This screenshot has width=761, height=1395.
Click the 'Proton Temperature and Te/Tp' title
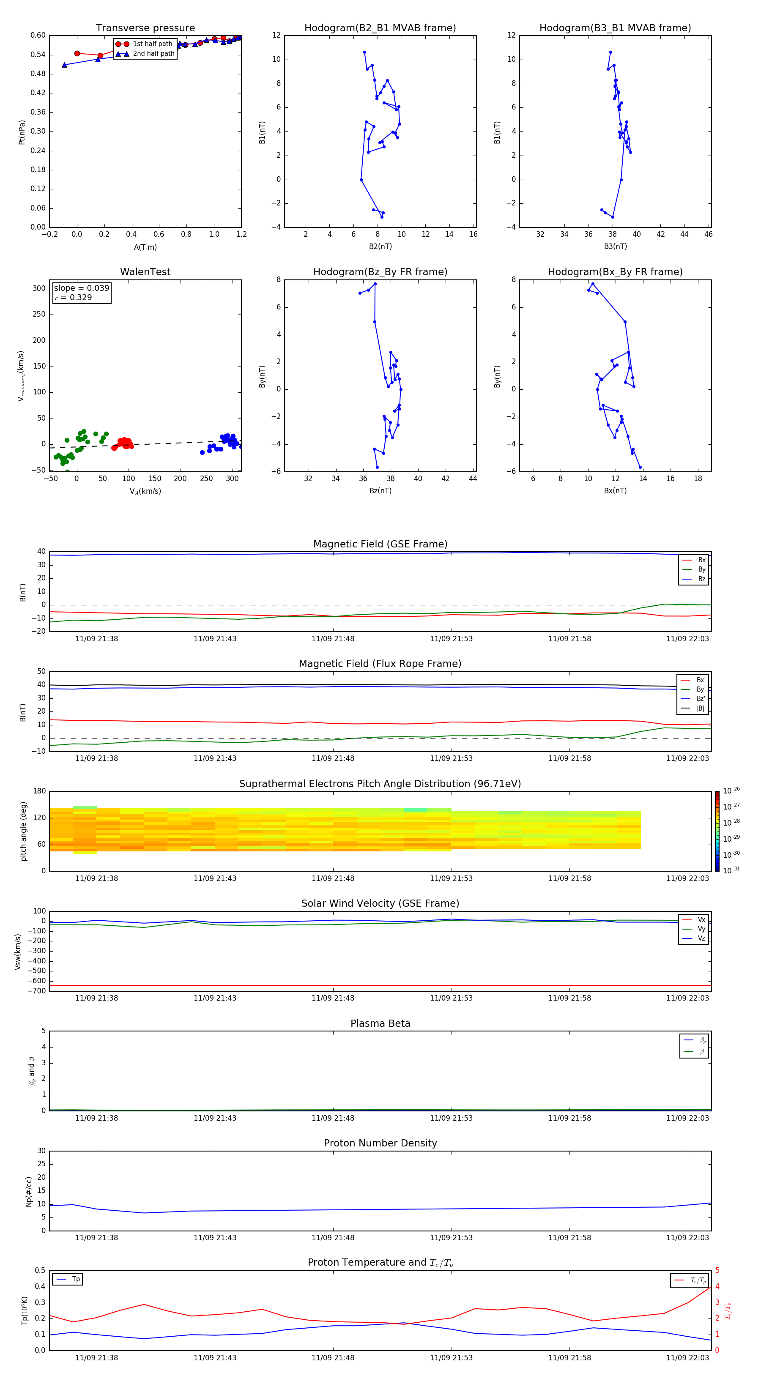pos(380,1263)
